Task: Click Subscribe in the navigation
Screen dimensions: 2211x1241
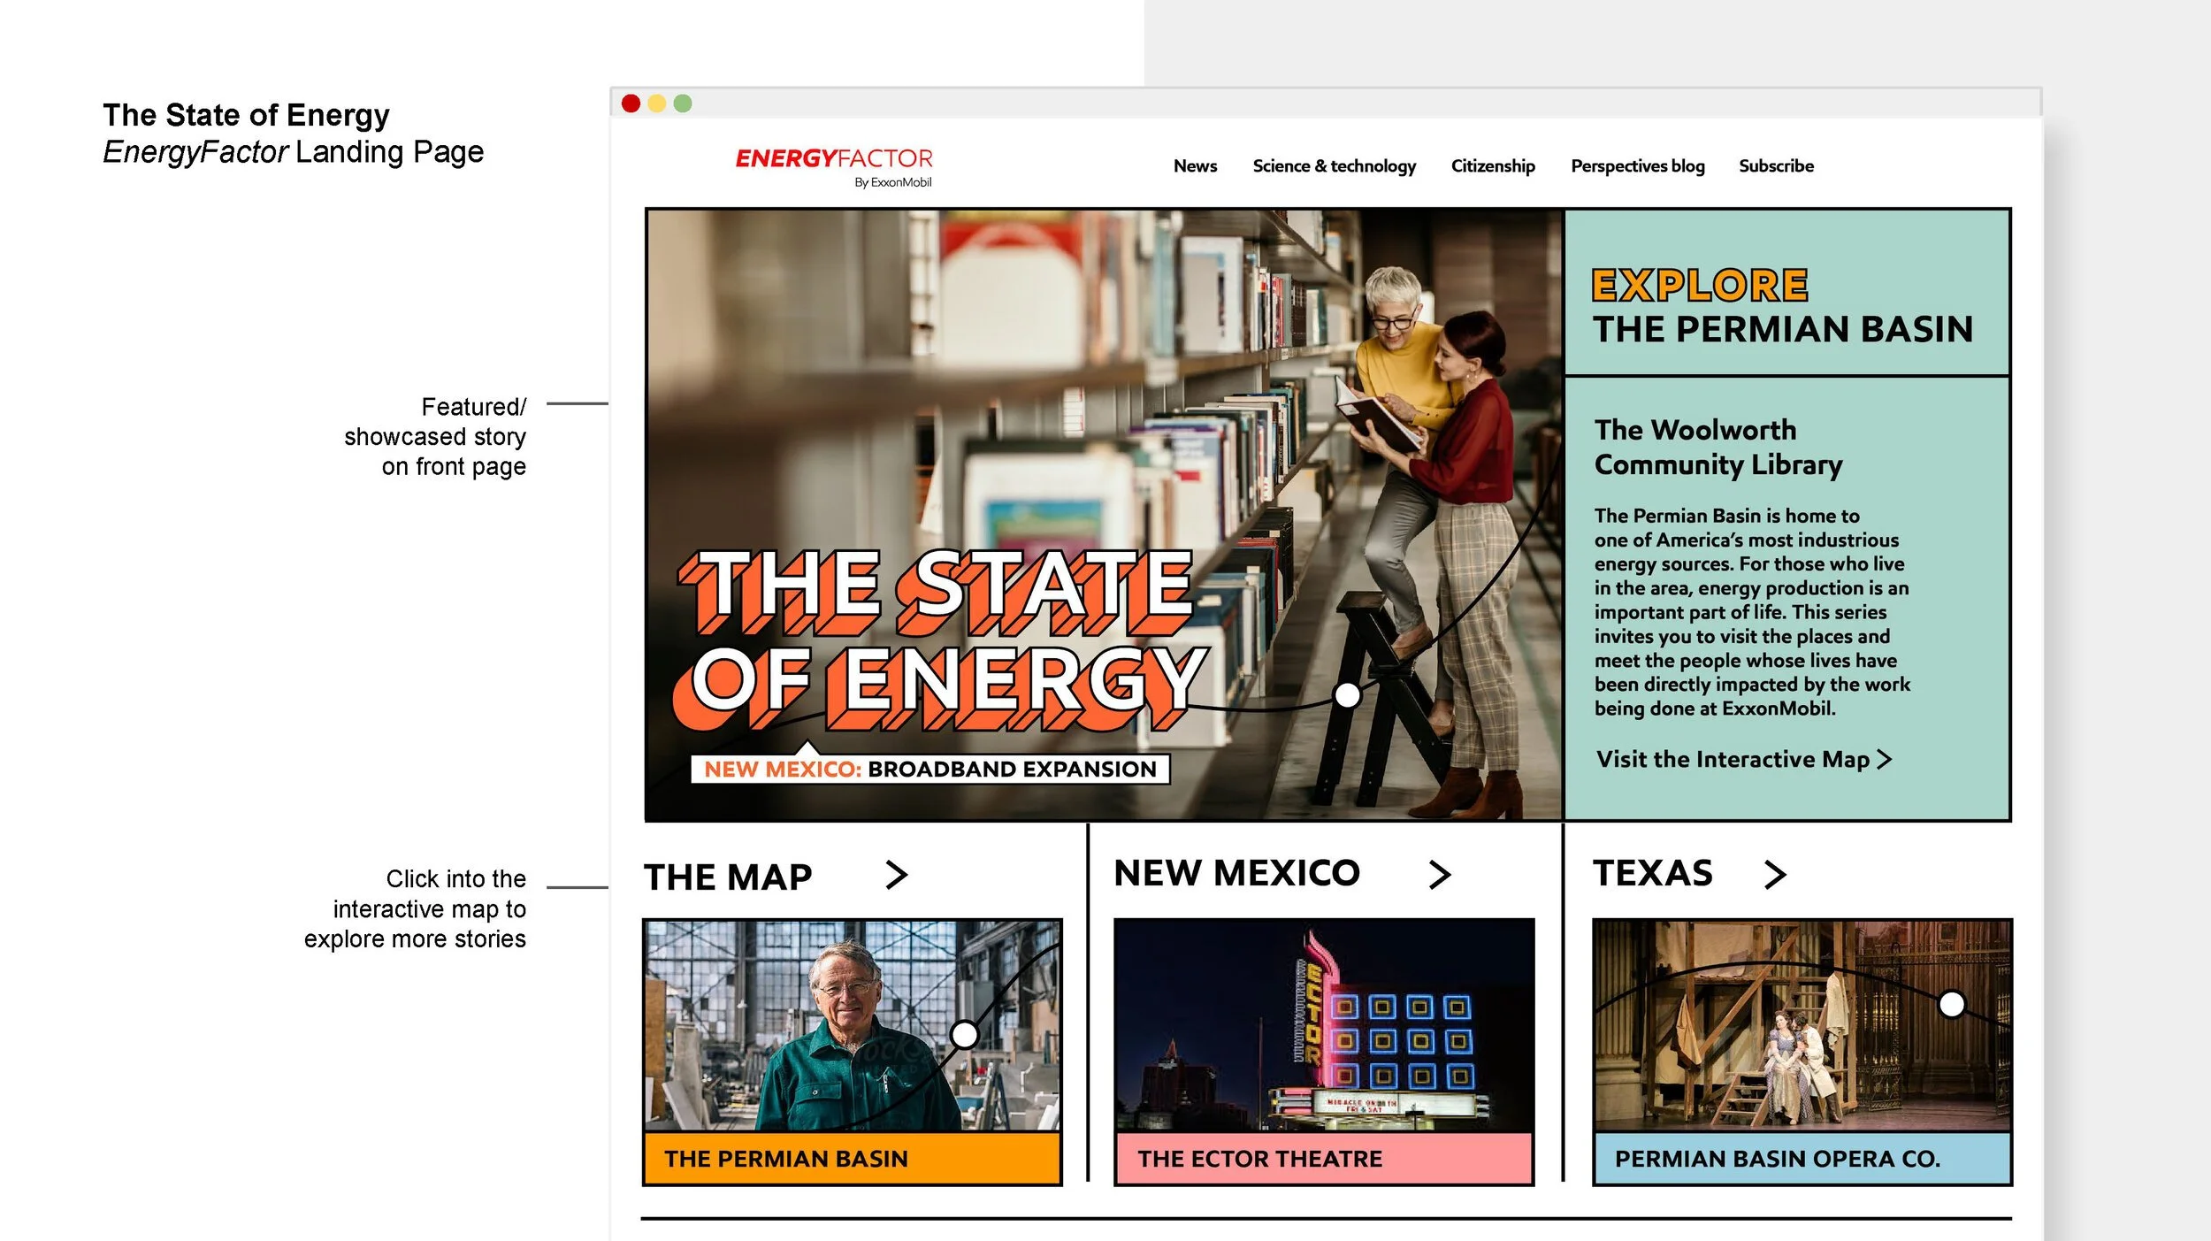Action: tap(1776, 166)
